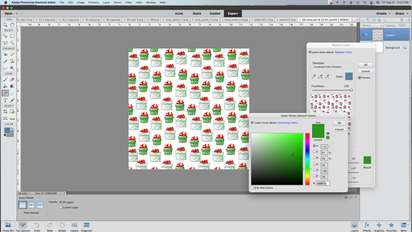Select the Sponge tool
412x232 pixels.
(12, 68)
